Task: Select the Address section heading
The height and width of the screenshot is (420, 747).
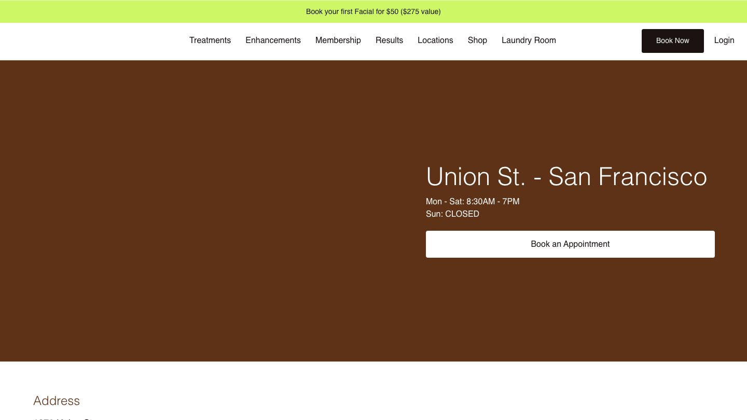Action: (56, 401)
